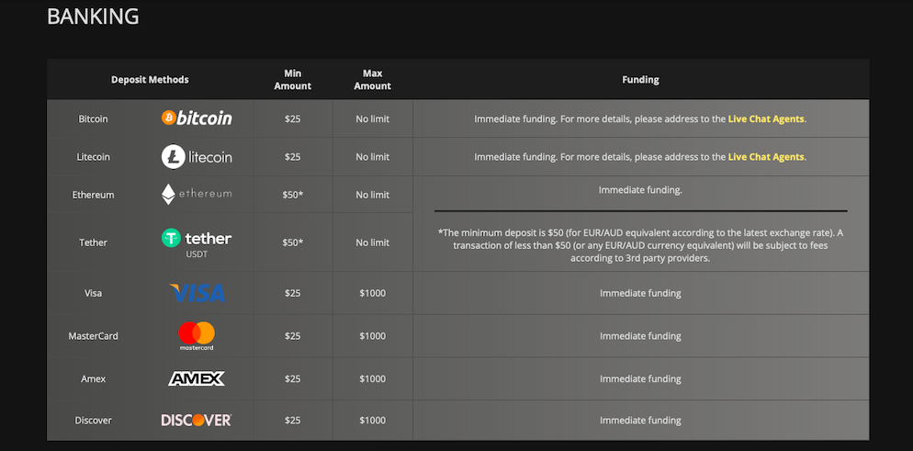Click the Ethereum logo
This screenshot has height=451, width=913.
(x=197, y=195)
